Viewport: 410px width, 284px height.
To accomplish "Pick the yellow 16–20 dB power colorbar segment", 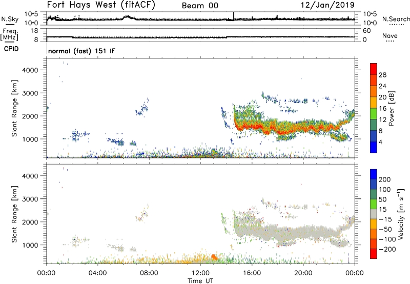I will point(374,103).
